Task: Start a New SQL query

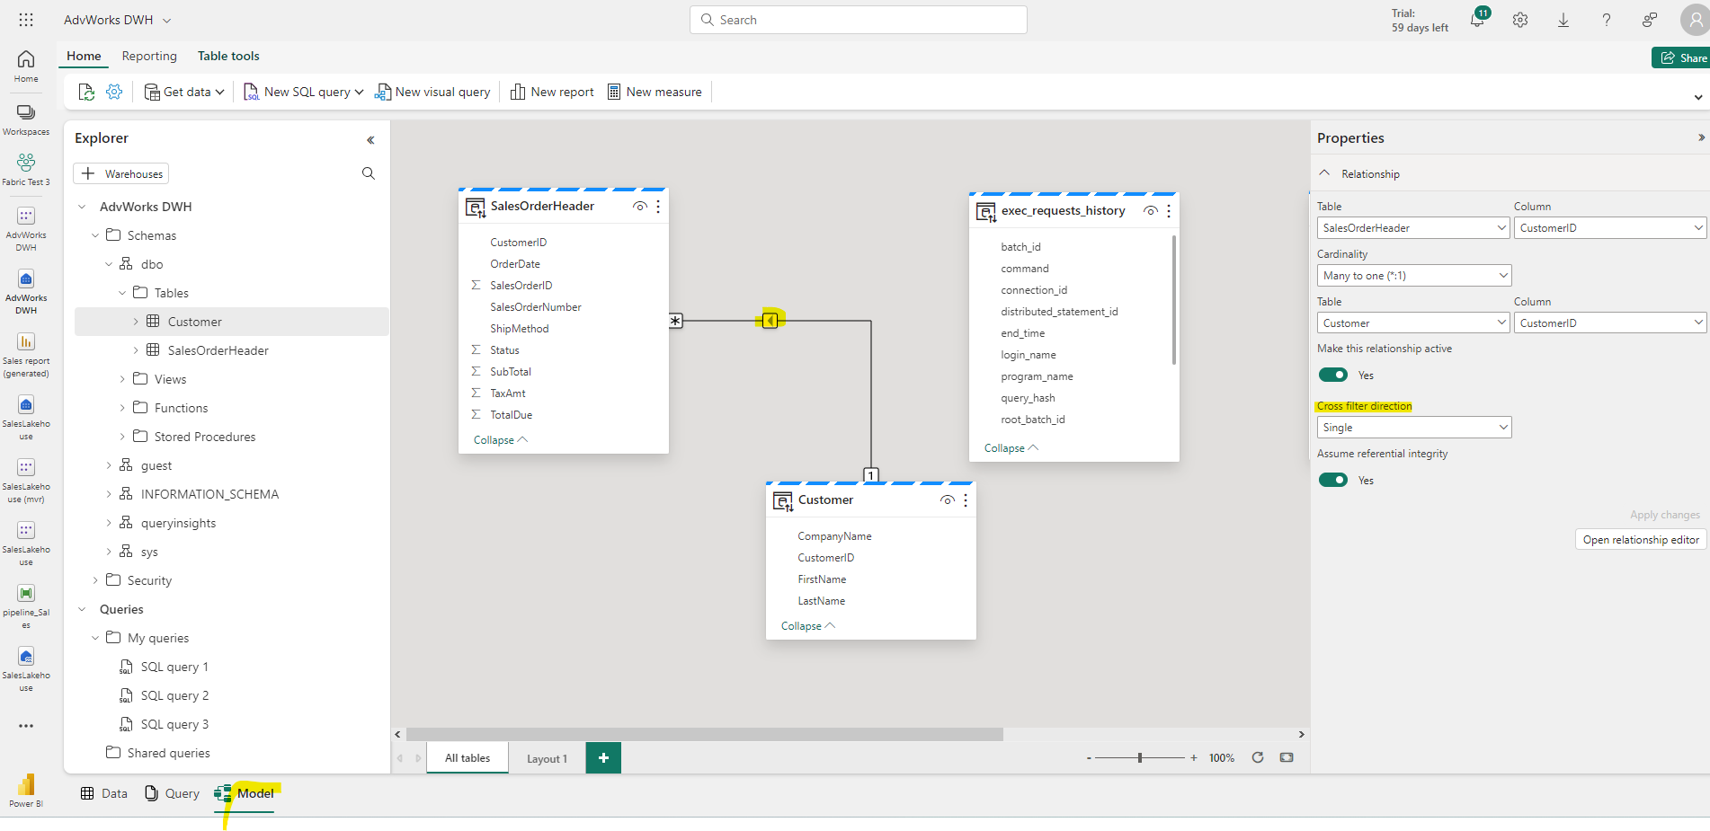Action: 301,91
